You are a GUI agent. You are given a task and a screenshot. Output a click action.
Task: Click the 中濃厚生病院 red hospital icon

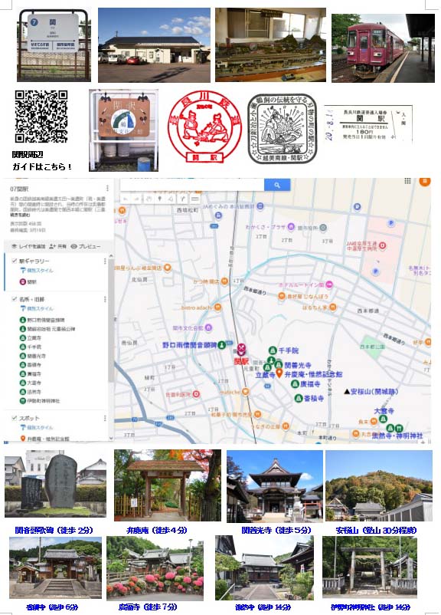(382, 245)
